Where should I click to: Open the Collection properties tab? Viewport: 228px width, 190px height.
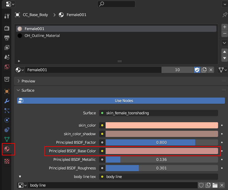tap(7, 79)
